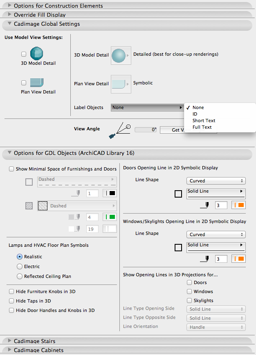
Task: Open Windows/Skylights Line Shape Curved dropdown
Action: 216,234
